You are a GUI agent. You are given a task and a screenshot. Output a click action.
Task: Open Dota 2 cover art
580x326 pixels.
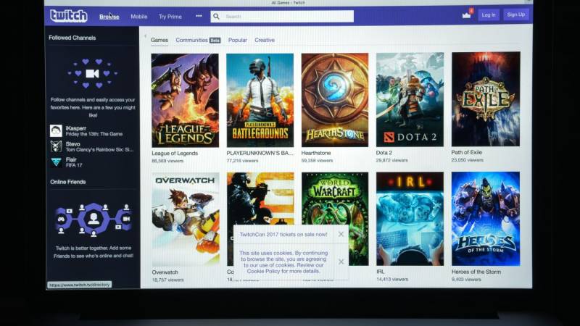tap(410, 99)
